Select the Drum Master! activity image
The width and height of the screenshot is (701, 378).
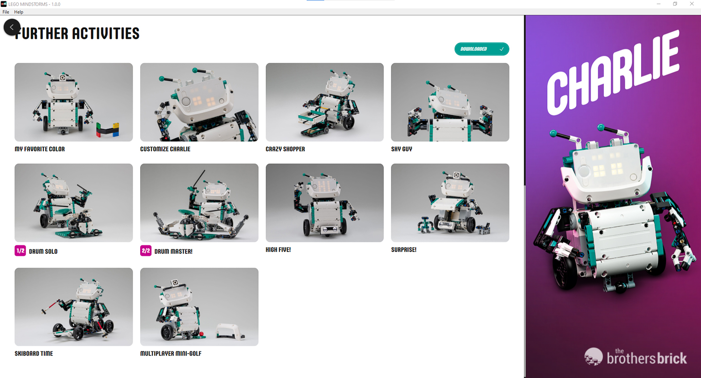199,203
